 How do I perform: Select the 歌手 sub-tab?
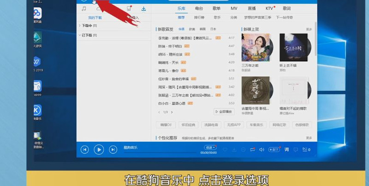click(x=217, y=18)
